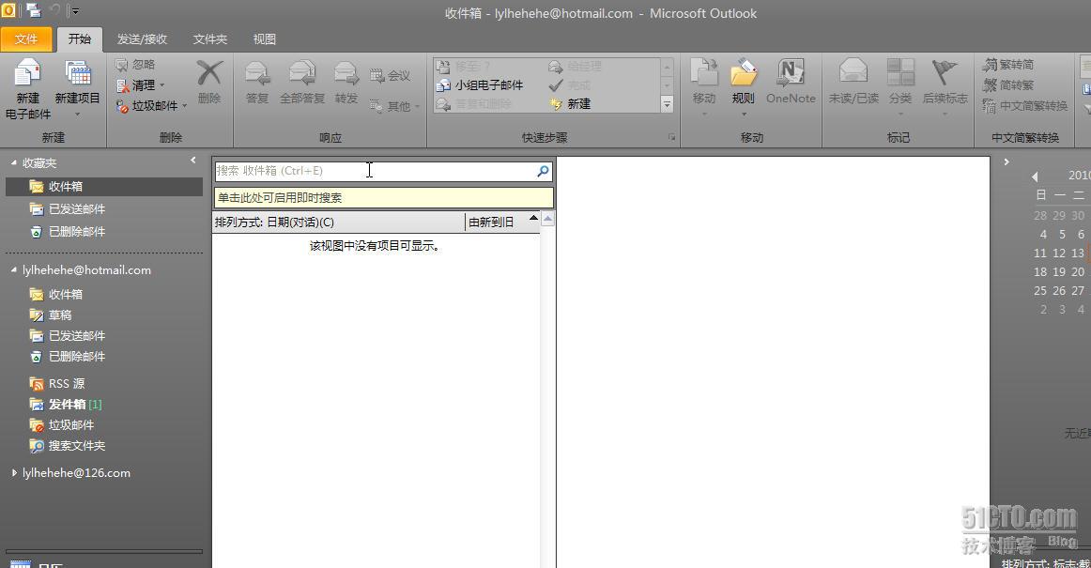The height and width of the screenshot is (568, 1091).
Task: Switch to the 文件夹 folder tab
Action: (x=210, y=39)
